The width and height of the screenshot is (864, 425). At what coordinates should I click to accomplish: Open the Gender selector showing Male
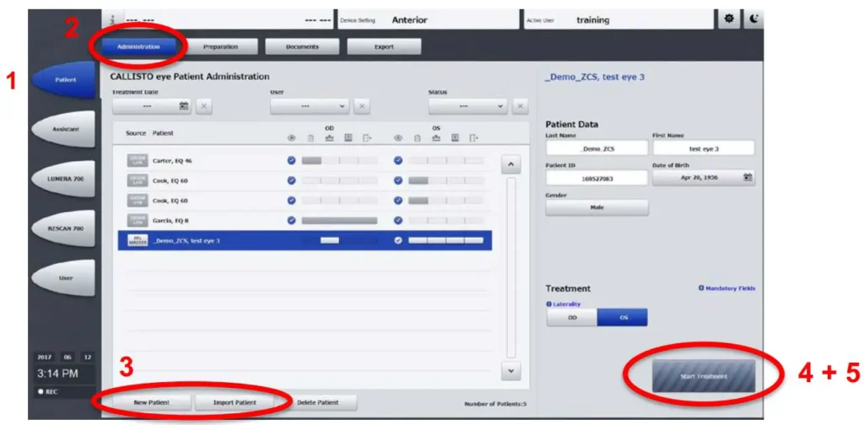tap(597, 207)
